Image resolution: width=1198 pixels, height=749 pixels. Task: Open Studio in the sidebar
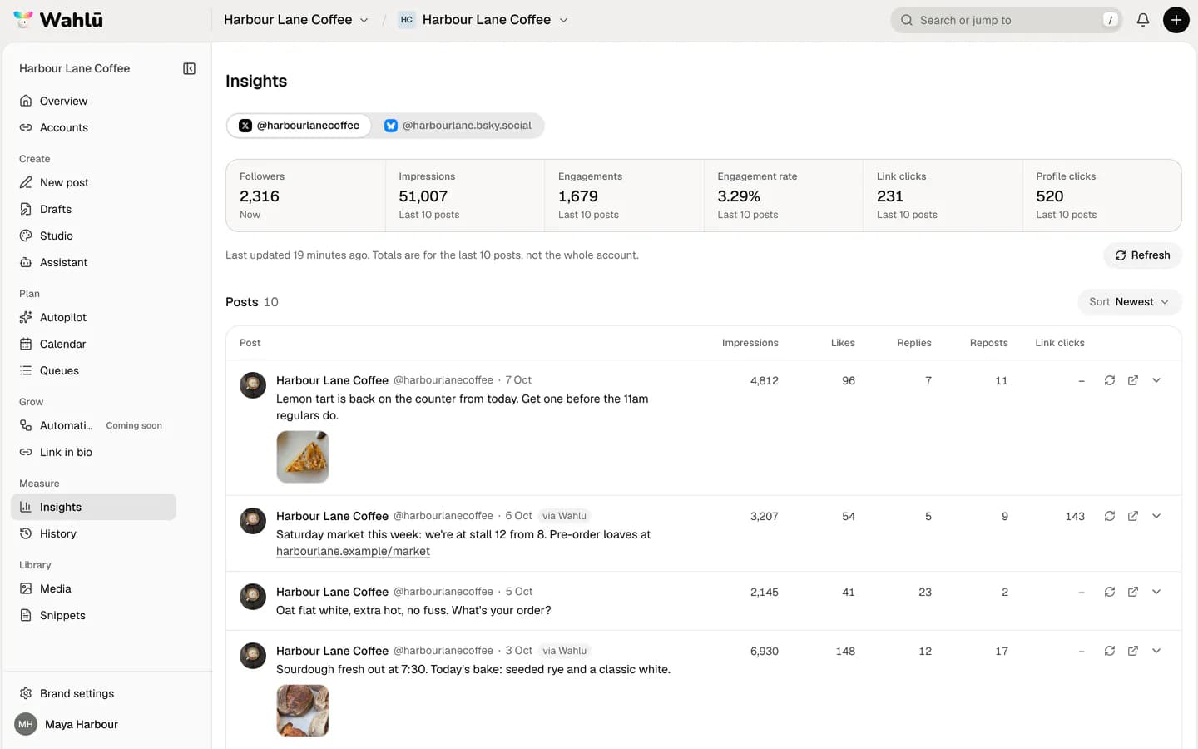click(93, 236)
